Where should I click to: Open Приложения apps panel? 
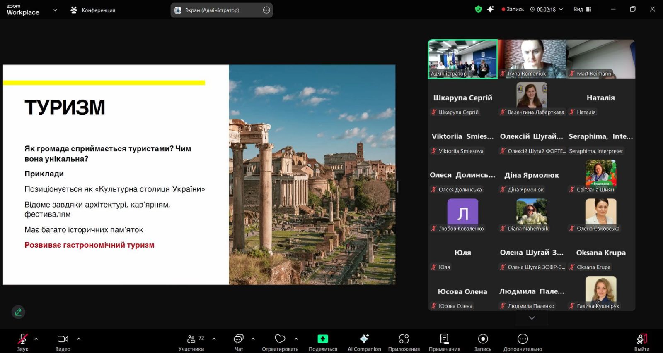pos(404,339)
